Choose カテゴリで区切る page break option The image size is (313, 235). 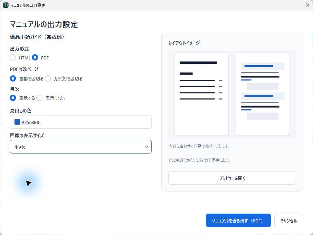pyautogui.click(x=48, y=78)
